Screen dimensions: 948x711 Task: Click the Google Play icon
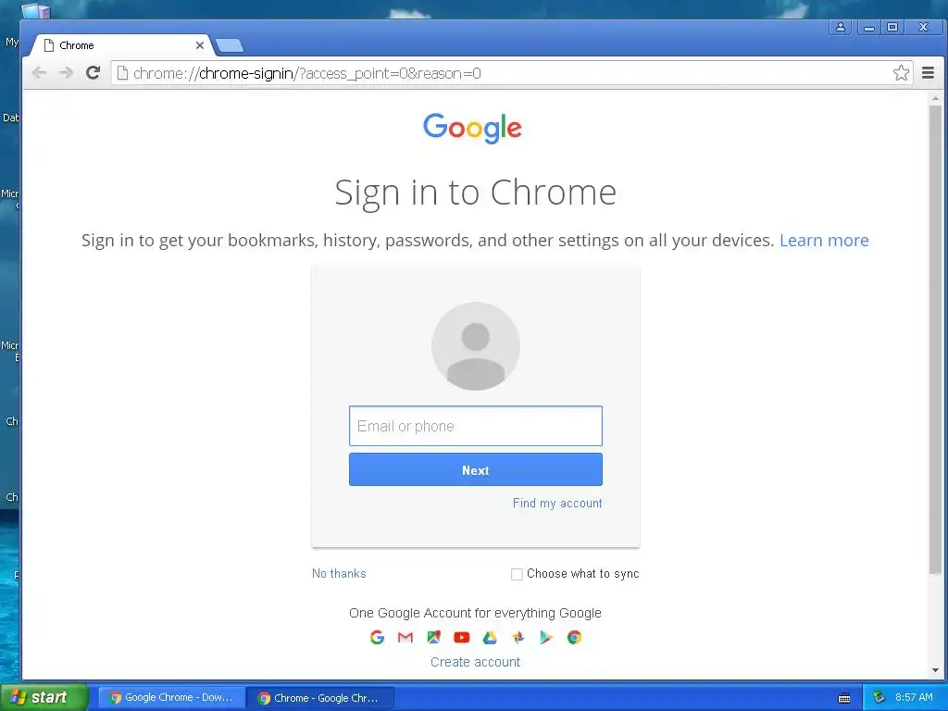[x=546, y=637]
